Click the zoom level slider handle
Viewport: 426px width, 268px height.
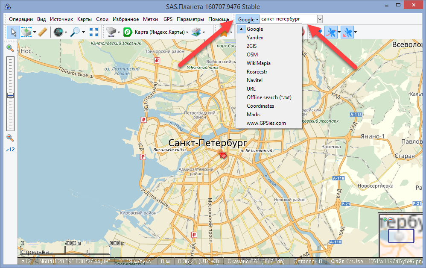click(10, 95)
